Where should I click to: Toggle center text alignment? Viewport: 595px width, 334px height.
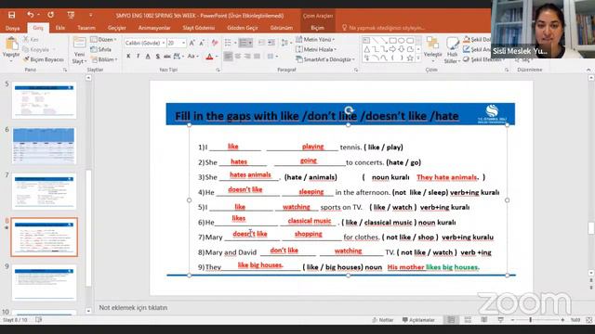pos(238,57)
